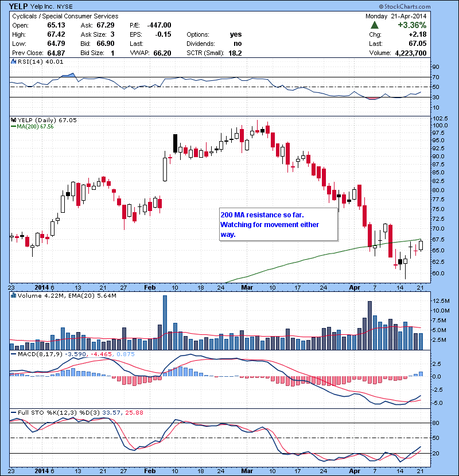
Task: Click the Options value 'yes'
Action: pyautogui.click(x=236, y=34)
